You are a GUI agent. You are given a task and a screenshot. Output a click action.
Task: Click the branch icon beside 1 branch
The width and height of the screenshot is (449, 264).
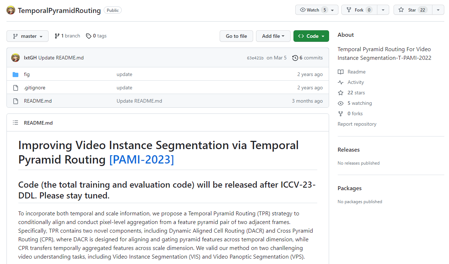pyautogui.click(x=57, y=36)
